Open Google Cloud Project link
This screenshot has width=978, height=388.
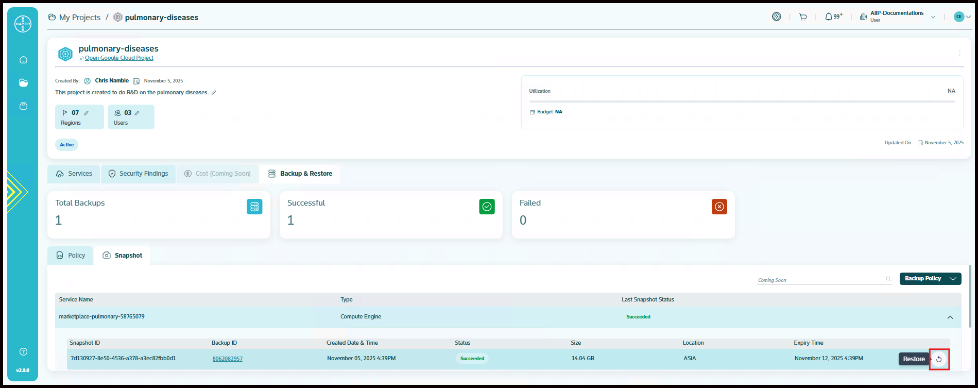pyautogui.click(x=119, y=58)
